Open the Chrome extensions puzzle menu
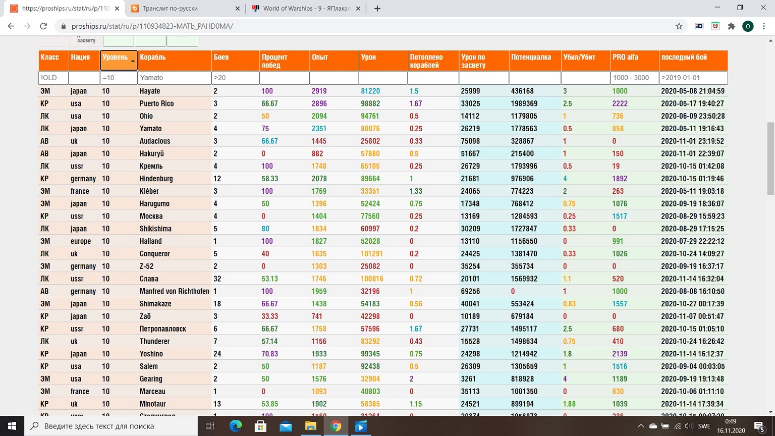The width and height of the screenshot is (775, 436). 732,26
